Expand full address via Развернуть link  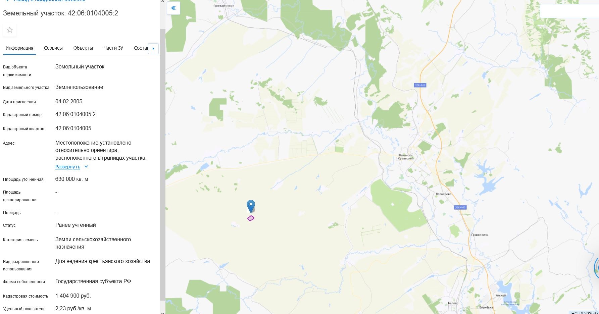tap(68, 167)
